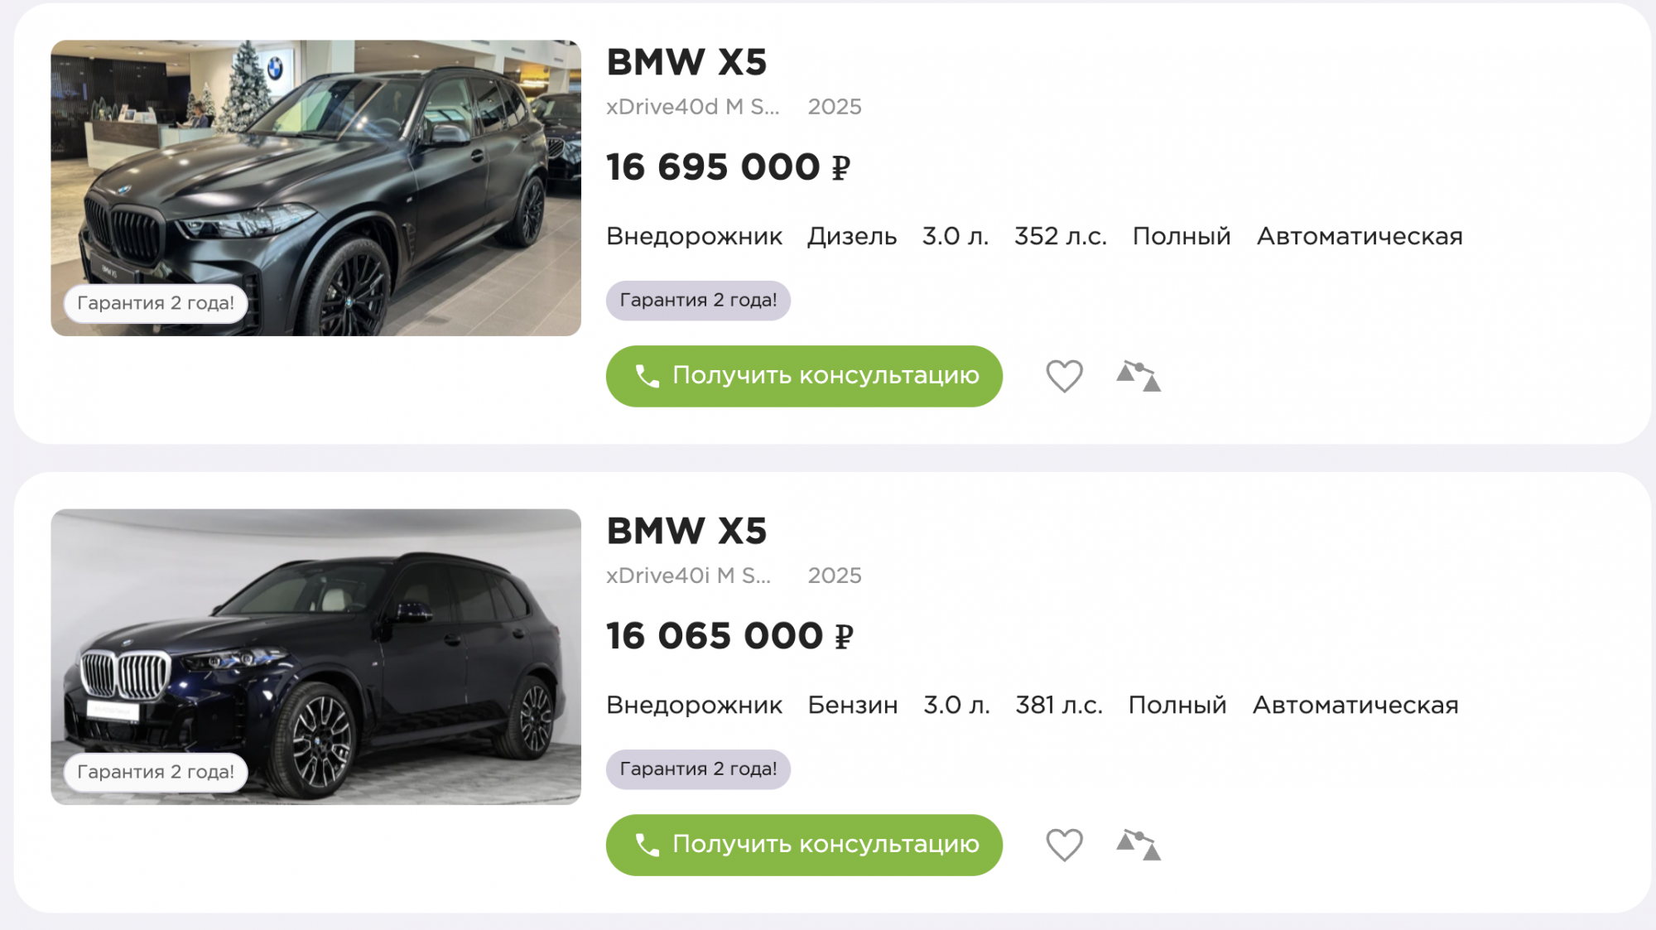Click the 16 065 000 ₽ price

tap(729, 636)
